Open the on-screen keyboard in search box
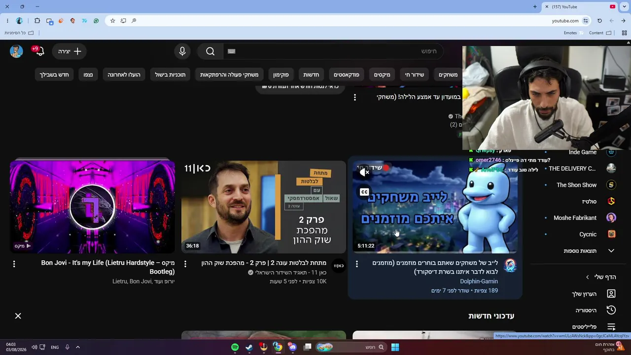The width and height of the screenshot is (631, 355). point(232,51)
